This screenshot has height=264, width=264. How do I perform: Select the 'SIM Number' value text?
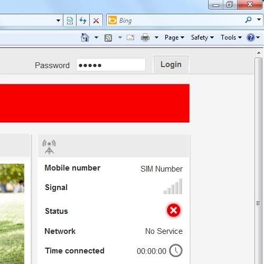[162, 169]
